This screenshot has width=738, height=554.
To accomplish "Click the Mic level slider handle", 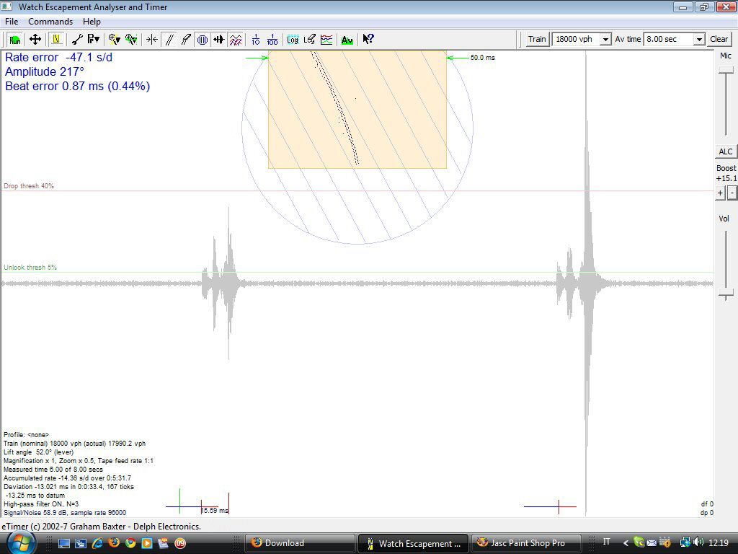I will click(x=726, y=69).
